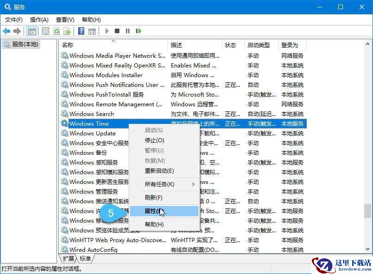The height and width of the screenshot is (274, 373).
Task: Toggle the show/hide console tree icon
Action: click(x=31, y=31)
